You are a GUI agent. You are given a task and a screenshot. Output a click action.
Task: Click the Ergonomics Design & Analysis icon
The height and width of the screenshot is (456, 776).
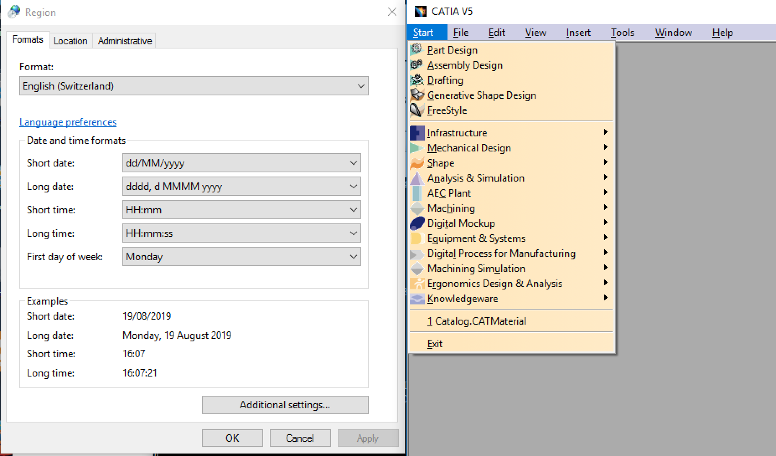coord(418,283)
